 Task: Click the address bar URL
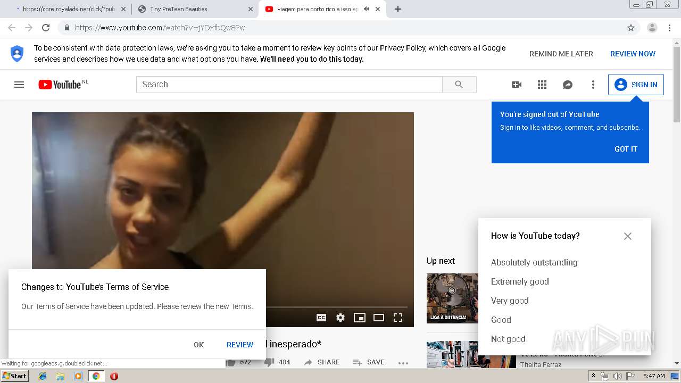[160, 28]
